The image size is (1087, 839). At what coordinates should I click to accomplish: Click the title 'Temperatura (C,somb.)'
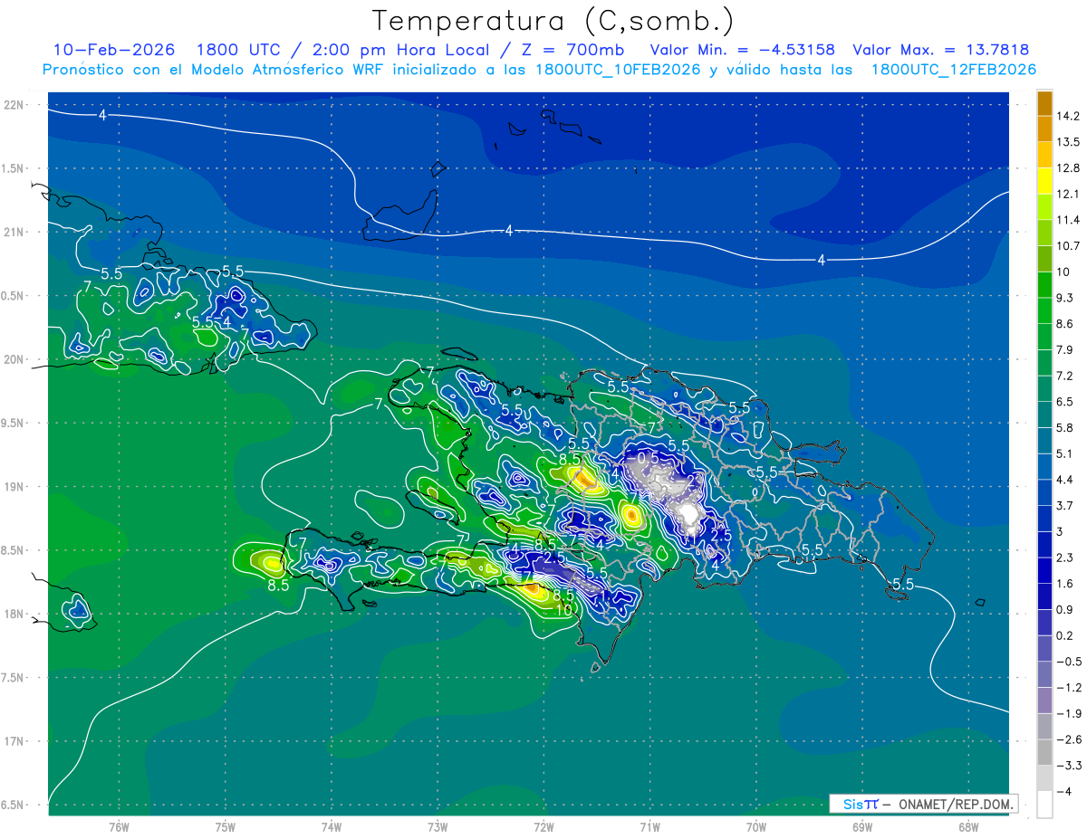552,21
